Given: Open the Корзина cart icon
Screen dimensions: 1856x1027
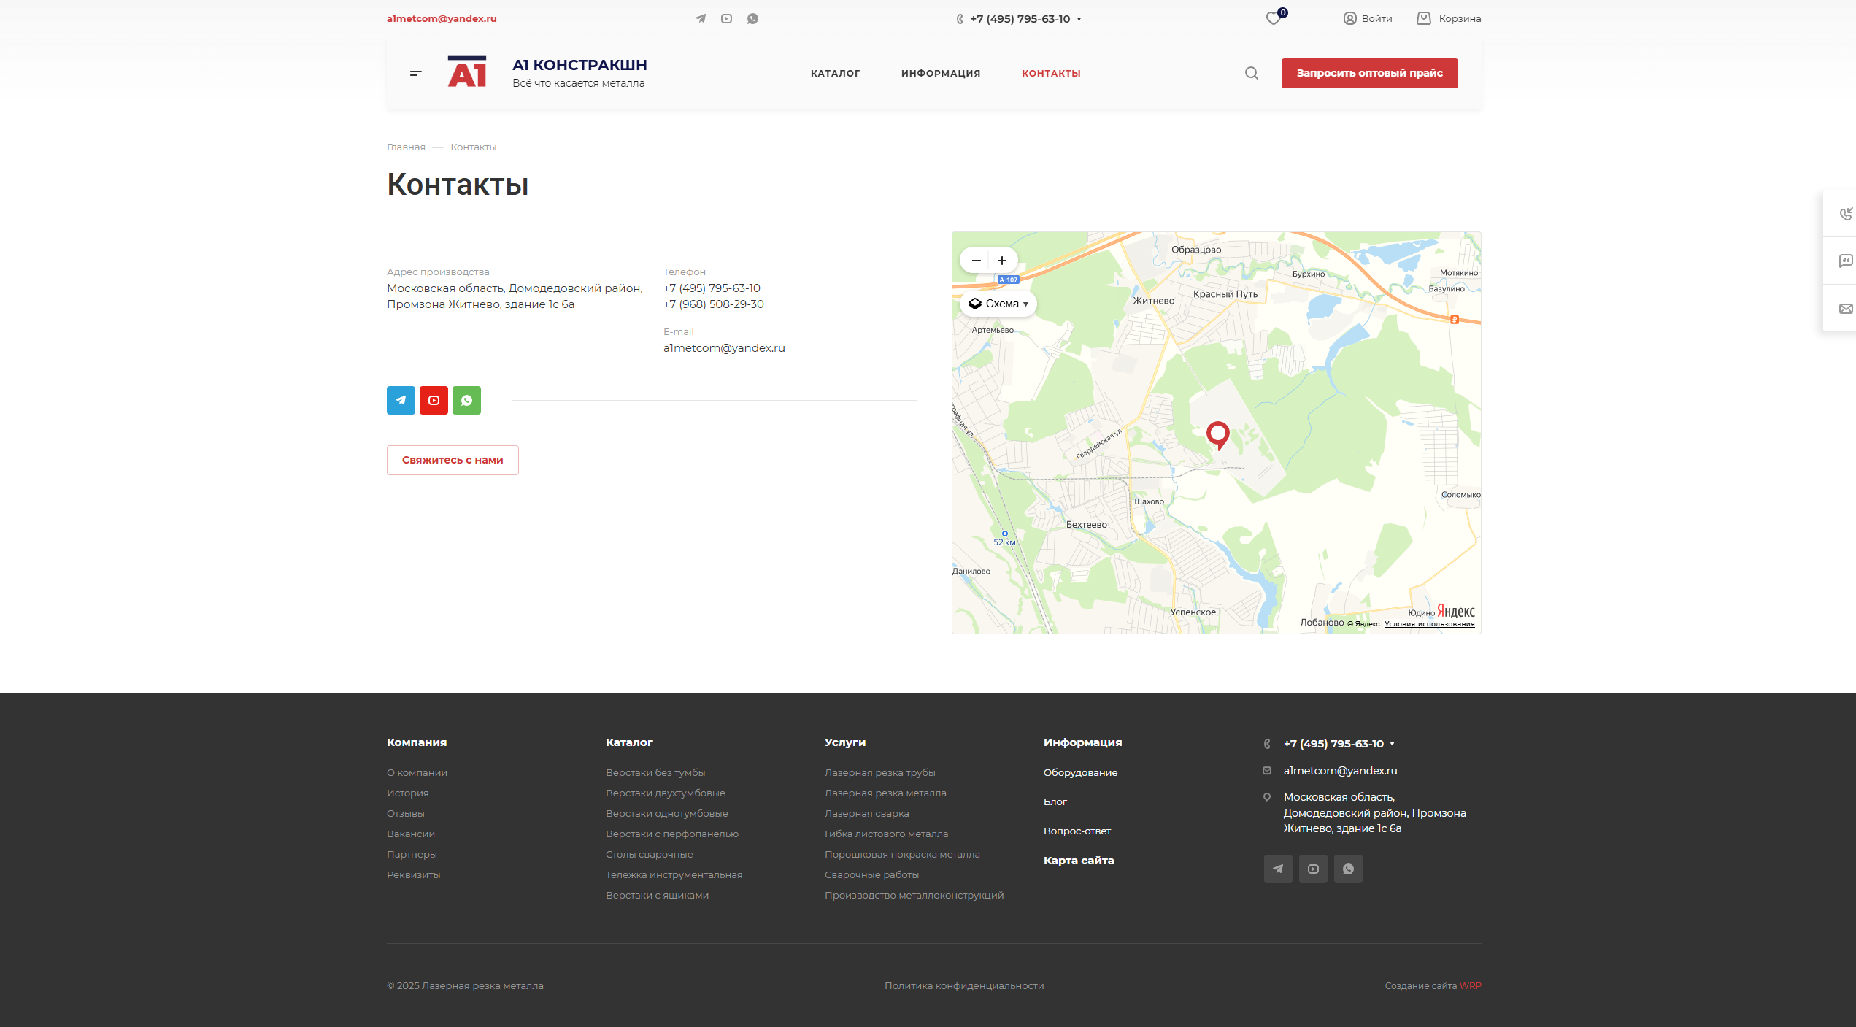Looking at the screenshot, I should tap(1424, 18).
